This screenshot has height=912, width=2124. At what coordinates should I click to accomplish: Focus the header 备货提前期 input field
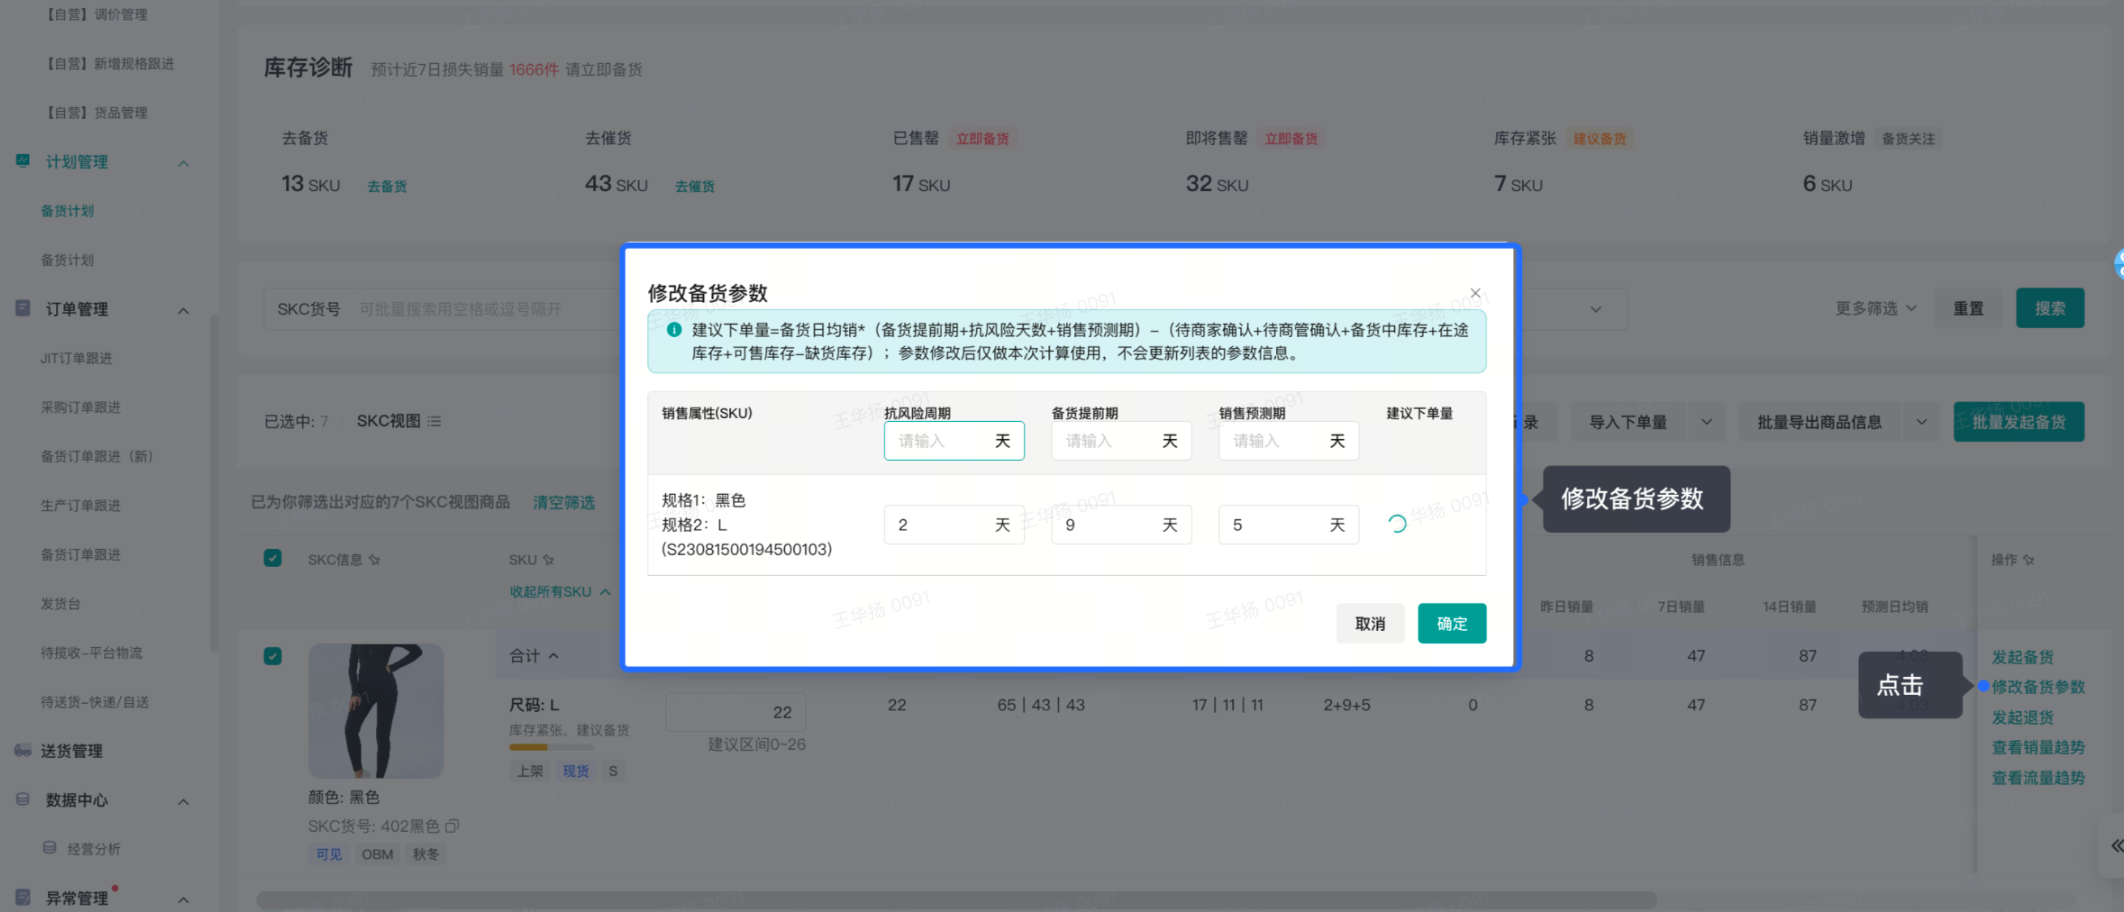coord(1120,441)
